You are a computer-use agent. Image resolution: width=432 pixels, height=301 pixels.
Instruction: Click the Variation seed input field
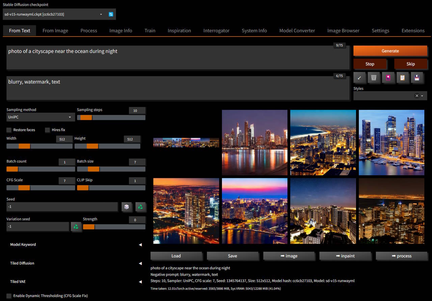point(37,227)
